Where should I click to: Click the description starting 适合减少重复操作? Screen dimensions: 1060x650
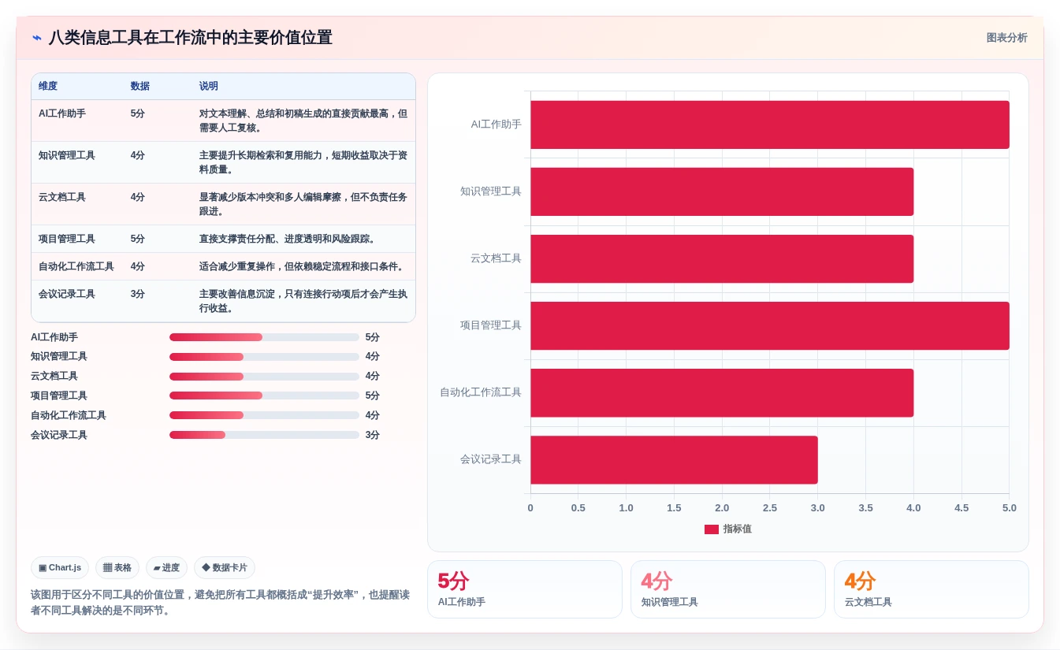303,266
